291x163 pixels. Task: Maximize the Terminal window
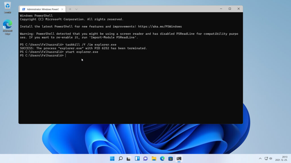[x=230, y=9]
